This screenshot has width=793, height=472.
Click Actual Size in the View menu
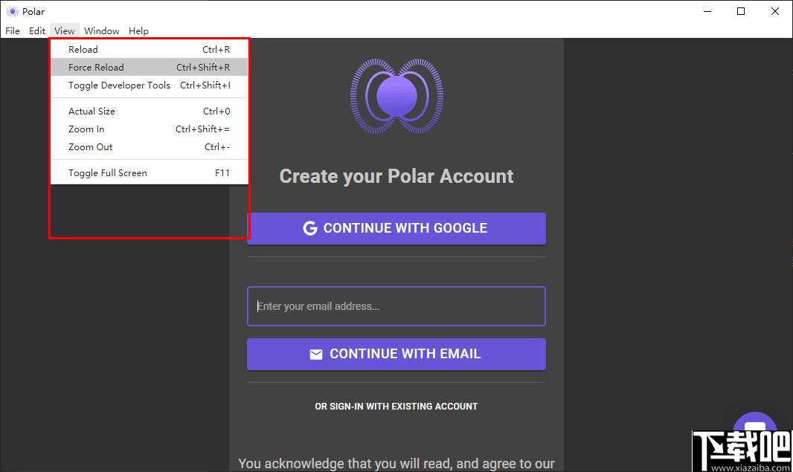coord(91,111)
